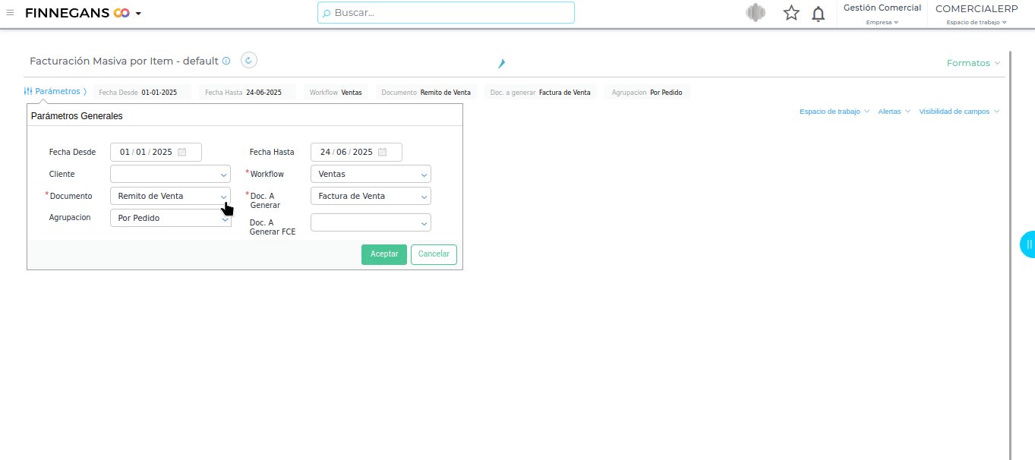This screenshot has height=460, width=1035.
Task: Click the Fecha Hasta date field
Action: [x=356, y=152]
